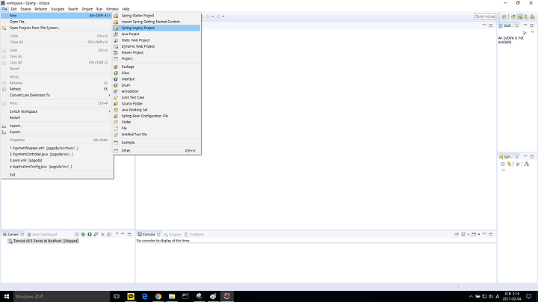Click Refresh in the File menu
Screen dimensions: 538x302
tap(57, 89)
